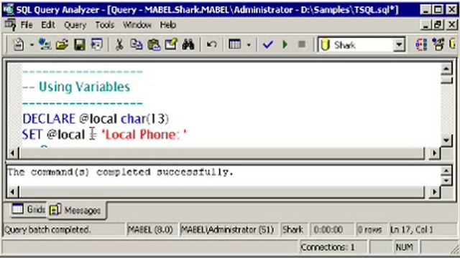
Task: Click the Insert Template icon
Action: coord(97,44)
